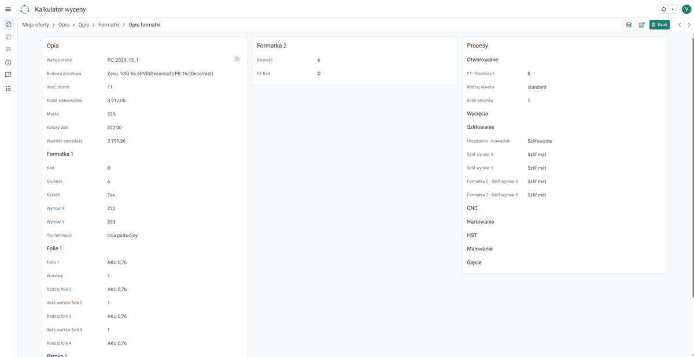Click the Usuń delete button
Screen dimensions: 694x357
coord(659,25)
